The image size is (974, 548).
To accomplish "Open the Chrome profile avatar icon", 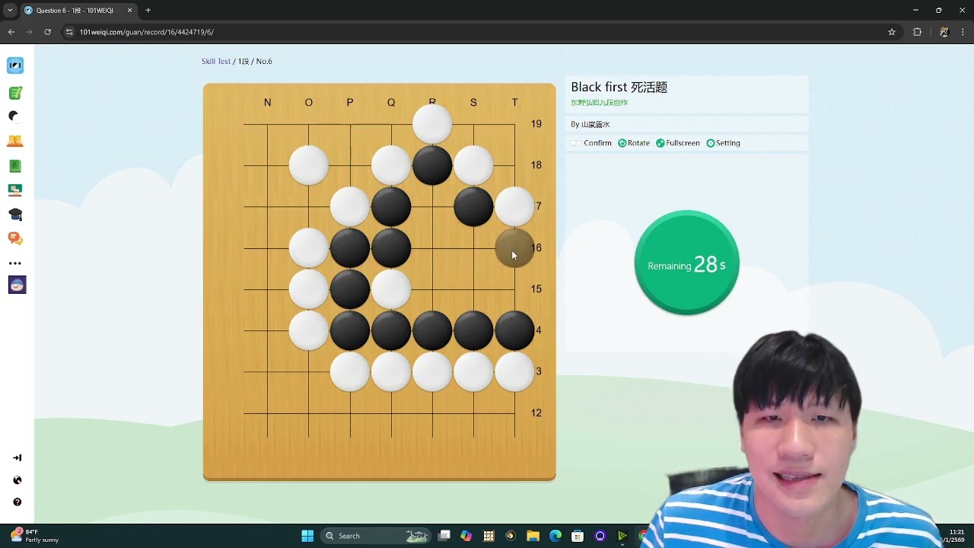I will click(x=944, y=32).
